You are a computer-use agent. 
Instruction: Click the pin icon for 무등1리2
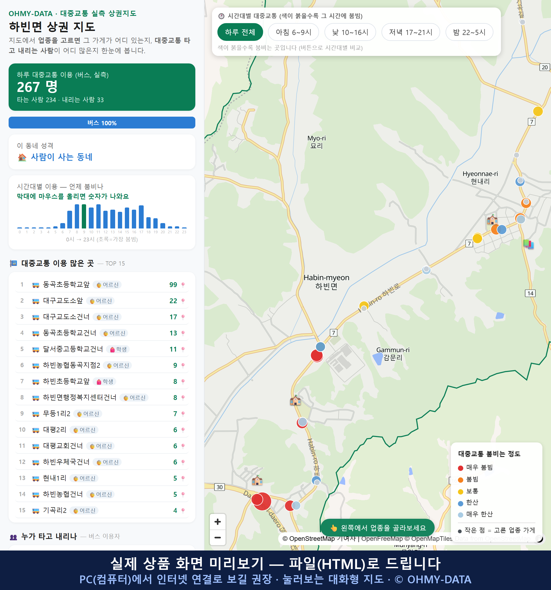183,414
